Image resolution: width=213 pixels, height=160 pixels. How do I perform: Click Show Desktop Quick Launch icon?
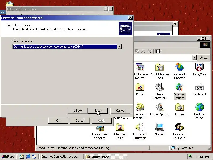(22, 157)
